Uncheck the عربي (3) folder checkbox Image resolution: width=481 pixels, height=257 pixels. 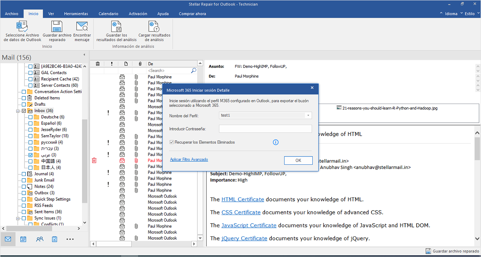tap(31, 155)
